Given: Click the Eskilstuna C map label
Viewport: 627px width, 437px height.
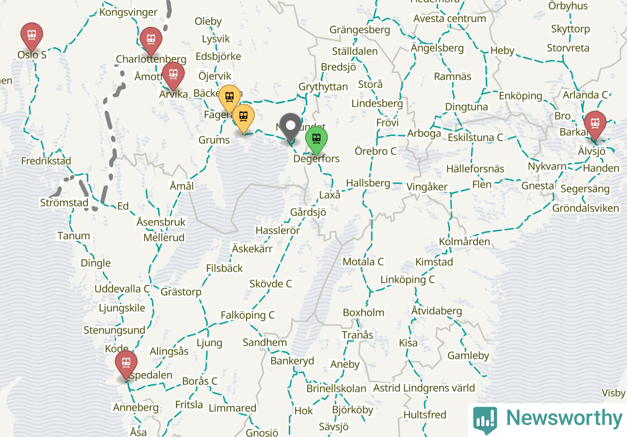Looking at the screenshot, I should click(475, 138).
